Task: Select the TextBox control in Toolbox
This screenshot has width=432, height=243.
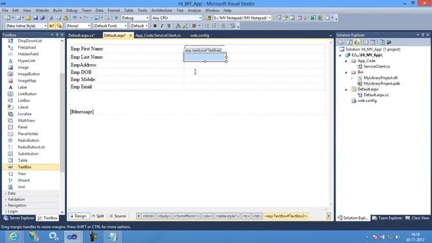Action: point(30,167)
